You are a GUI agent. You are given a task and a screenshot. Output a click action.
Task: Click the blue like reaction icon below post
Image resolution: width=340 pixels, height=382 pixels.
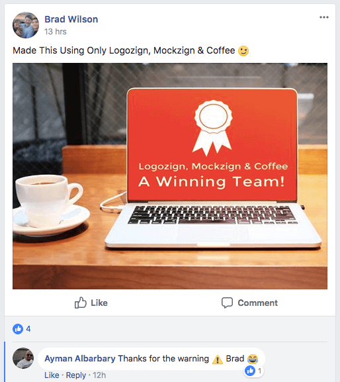pyautogui.click(x=18, y=329)
